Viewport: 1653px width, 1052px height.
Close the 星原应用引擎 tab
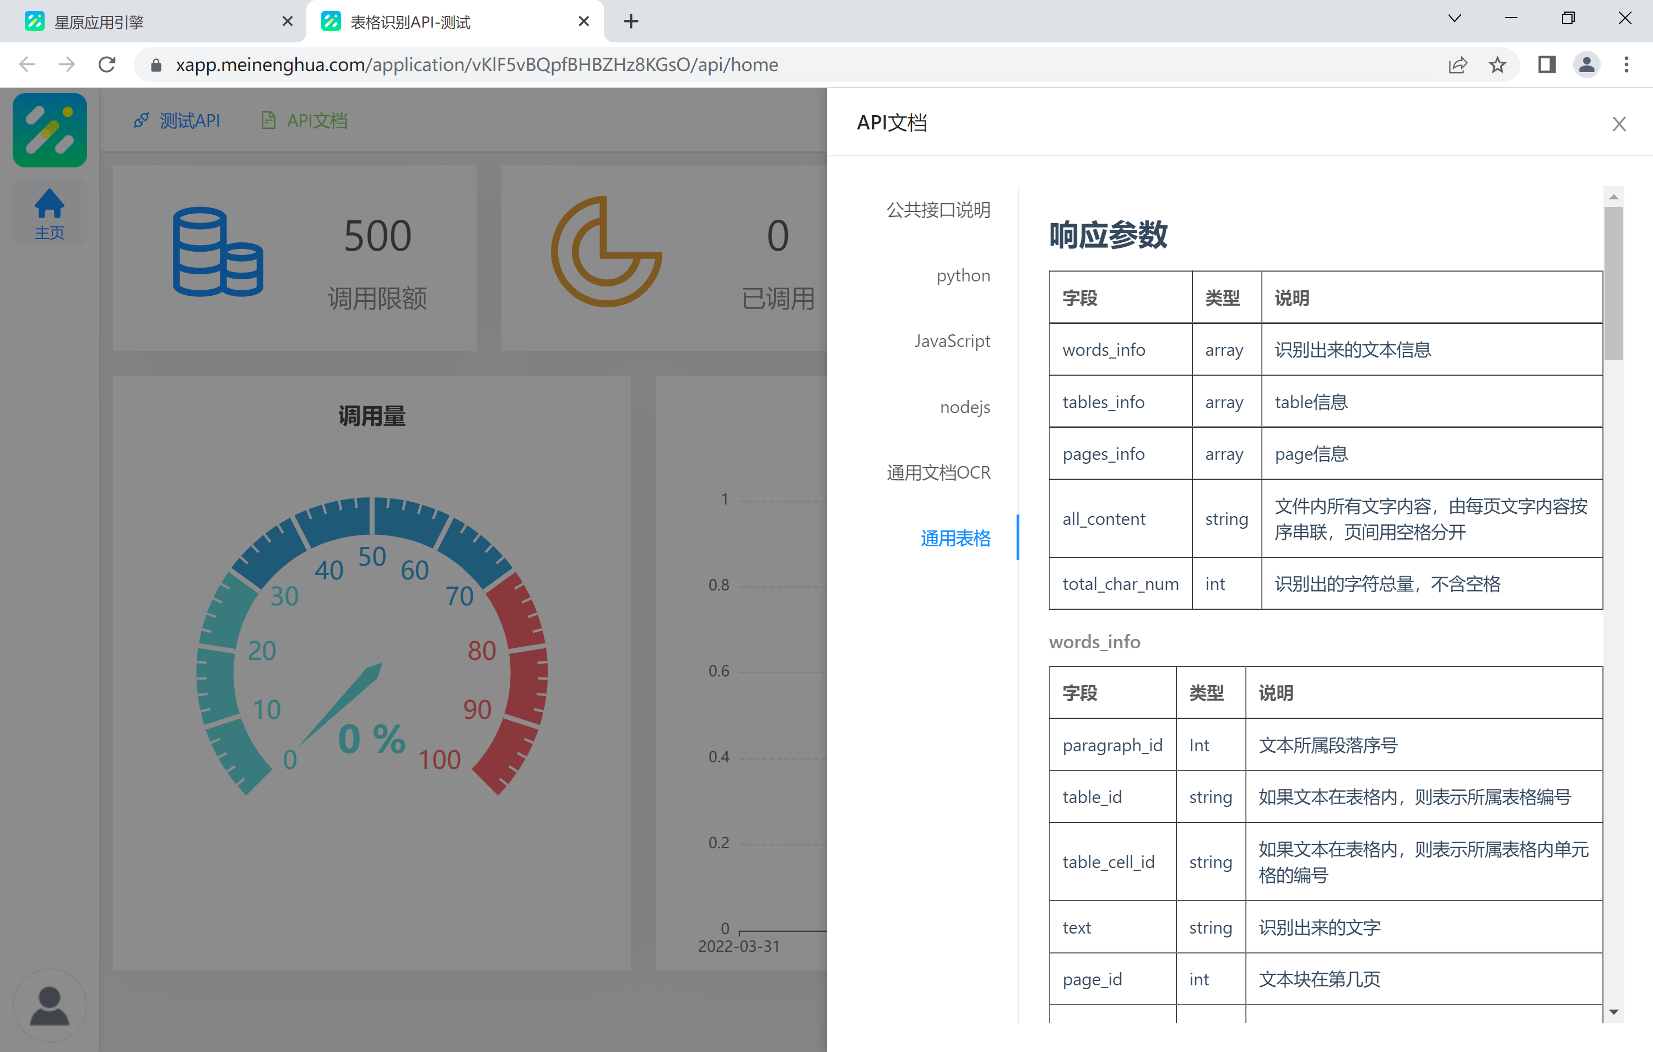pos(288,22)
